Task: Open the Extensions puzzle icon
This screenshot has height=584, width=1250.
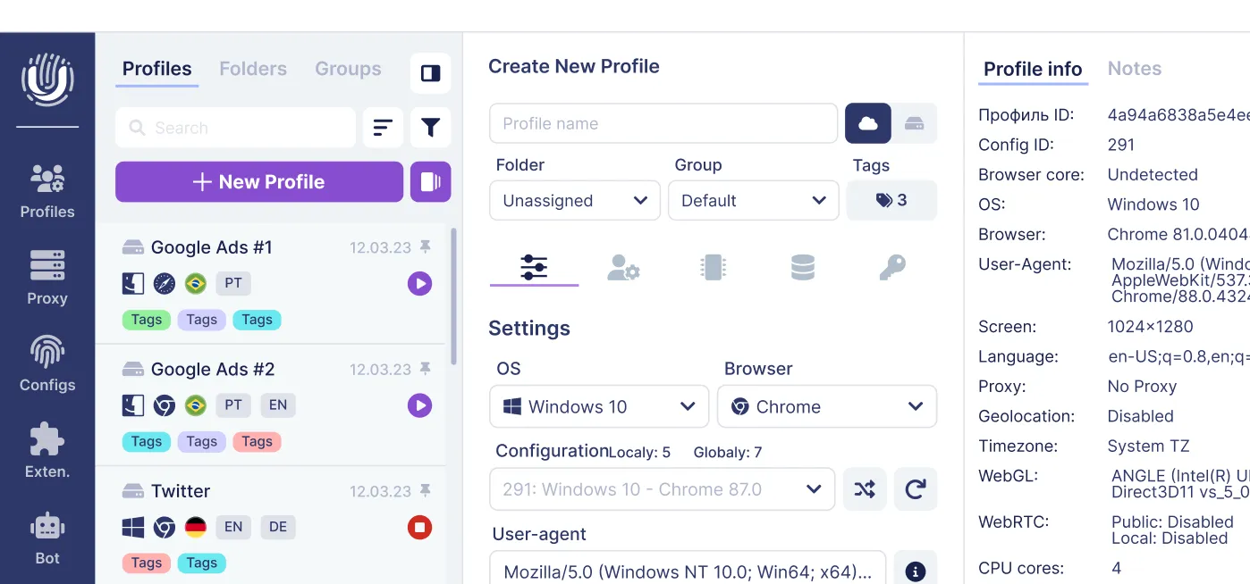Action: [x=47, y=451]
